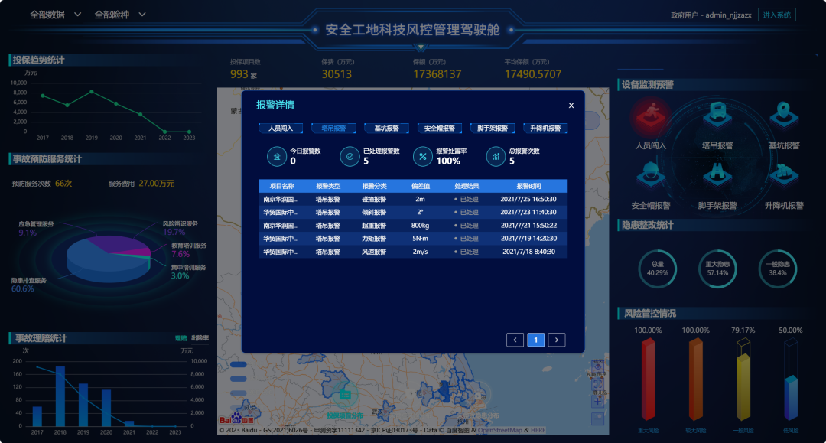The image size is (826, 443).
Task: Click the 报警处置率 percent icon
Action: tap(422, 156)
